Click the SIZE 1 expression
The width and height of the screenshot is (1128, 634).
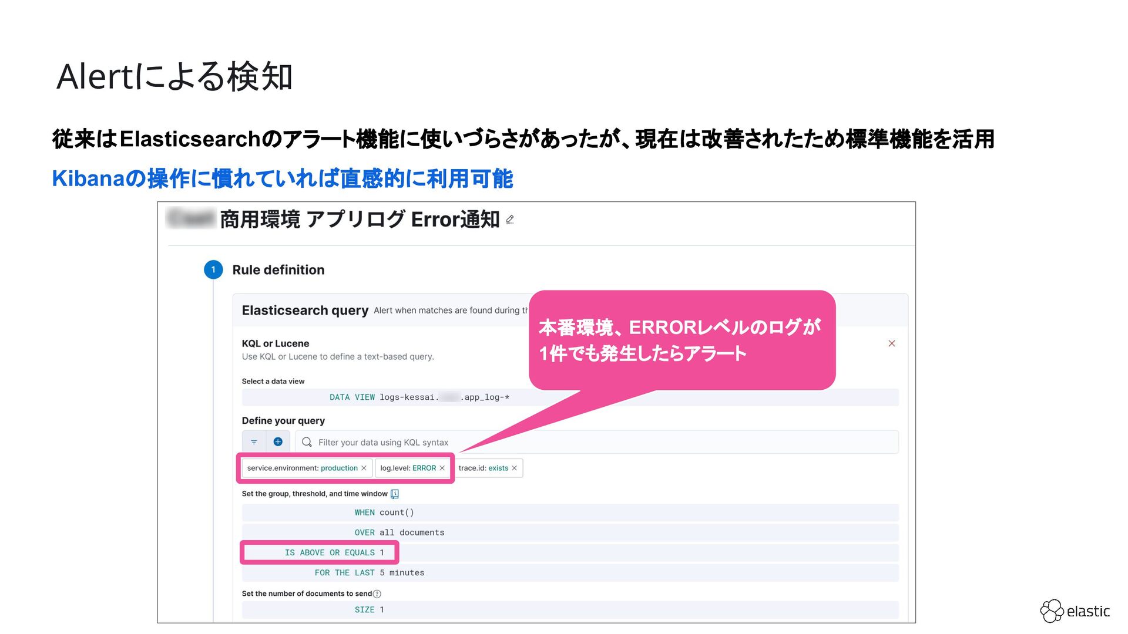pos(369,610)
